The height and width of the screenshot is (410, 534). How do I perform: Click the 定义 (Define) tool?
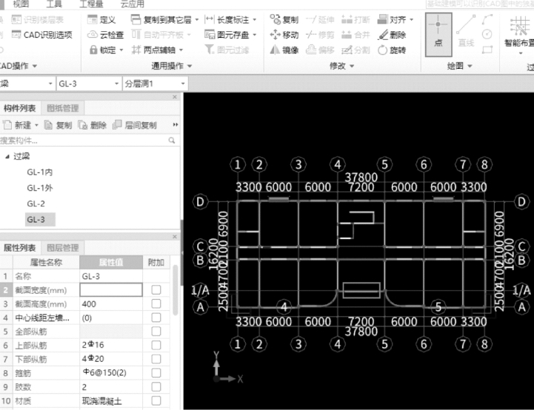coord(101,19)
